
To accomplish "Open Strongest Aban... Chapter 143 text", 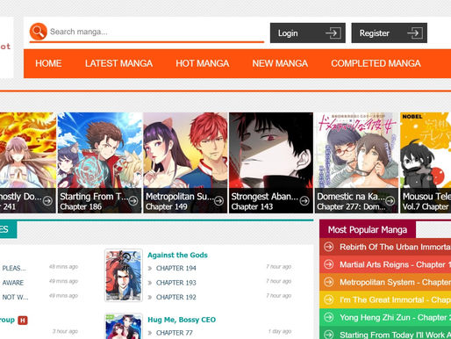I will 252,206.
